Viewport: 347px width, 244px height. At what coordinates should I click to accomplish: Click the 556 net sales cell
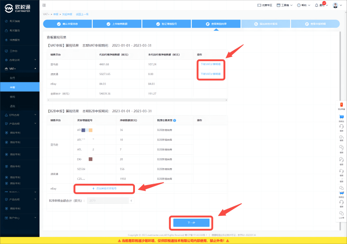click(122, 169)
